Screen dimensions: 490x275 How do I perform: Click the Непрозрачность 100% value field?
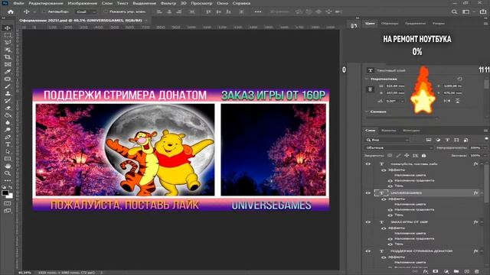click(475, 147)
